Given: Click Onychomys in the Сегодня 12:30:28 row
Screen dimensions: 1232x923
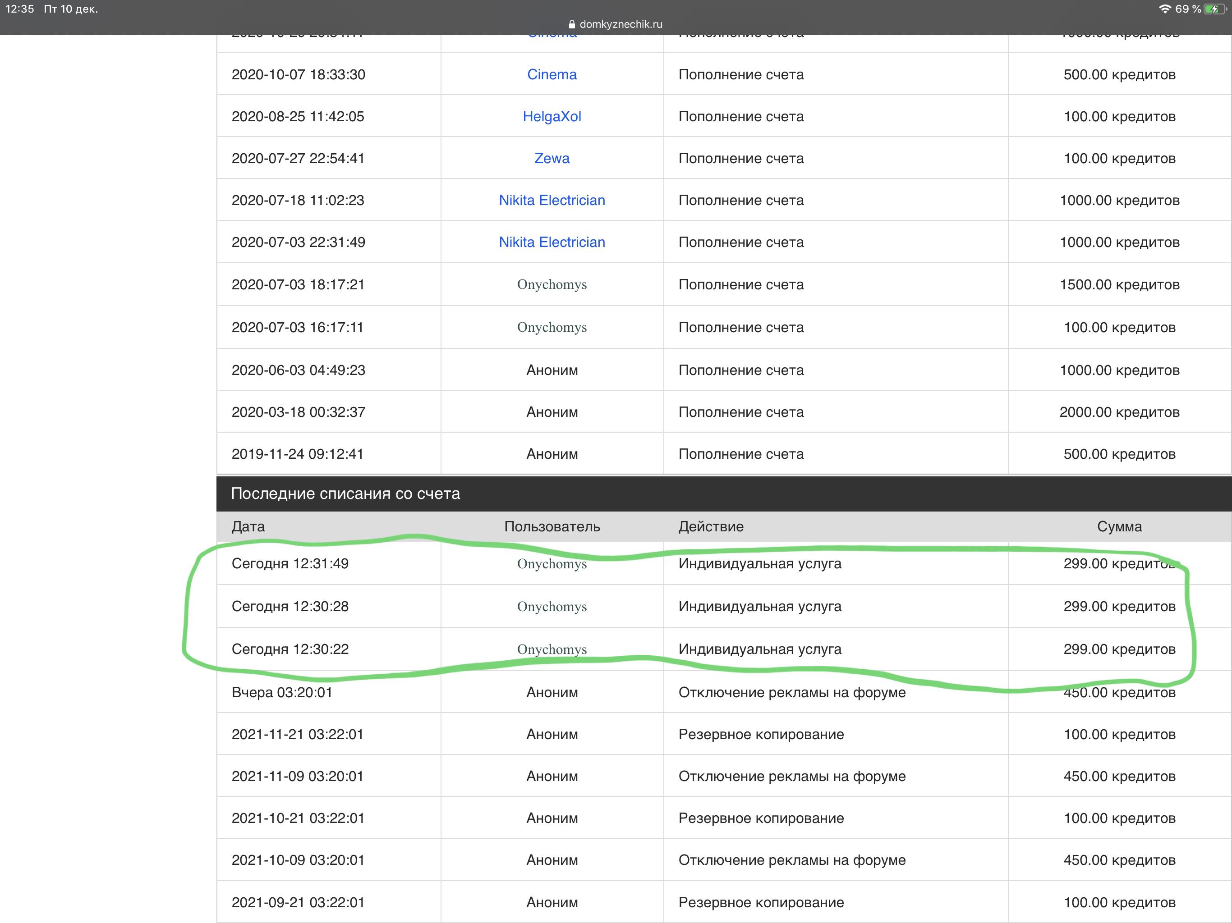Looking at the screenshot, I should (552, 607).
